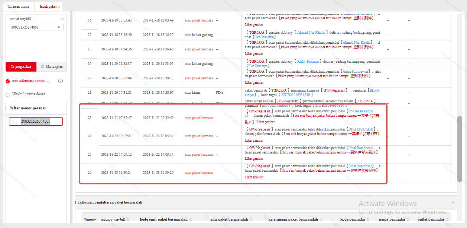The width and height of the screenshot is (467, 228).
Task: Select the cek informasi nomor radio option
Action: pos(8,81)
